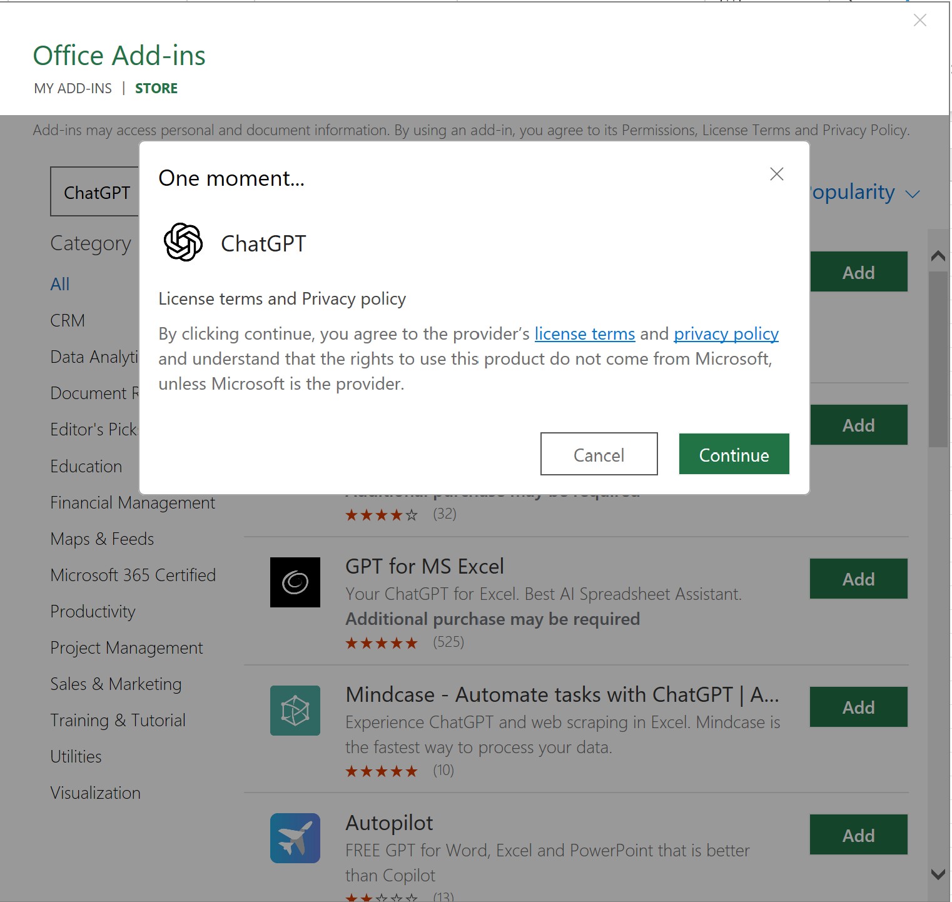The image size is (952, 902).
Task: Select the Training & Tutorial category
Action: [118, 720]
